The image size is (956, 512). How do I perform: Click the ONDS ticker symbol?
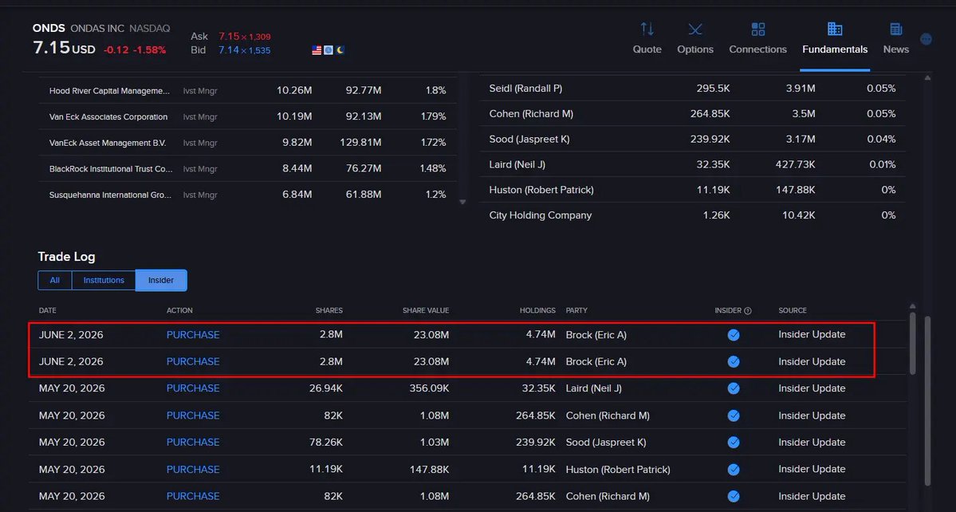[x=49, y=29]
